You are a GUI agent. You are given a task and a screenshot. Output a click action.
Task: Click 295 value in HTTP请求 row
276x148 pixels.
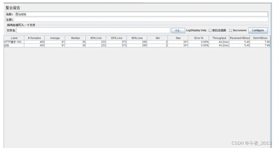144,42
